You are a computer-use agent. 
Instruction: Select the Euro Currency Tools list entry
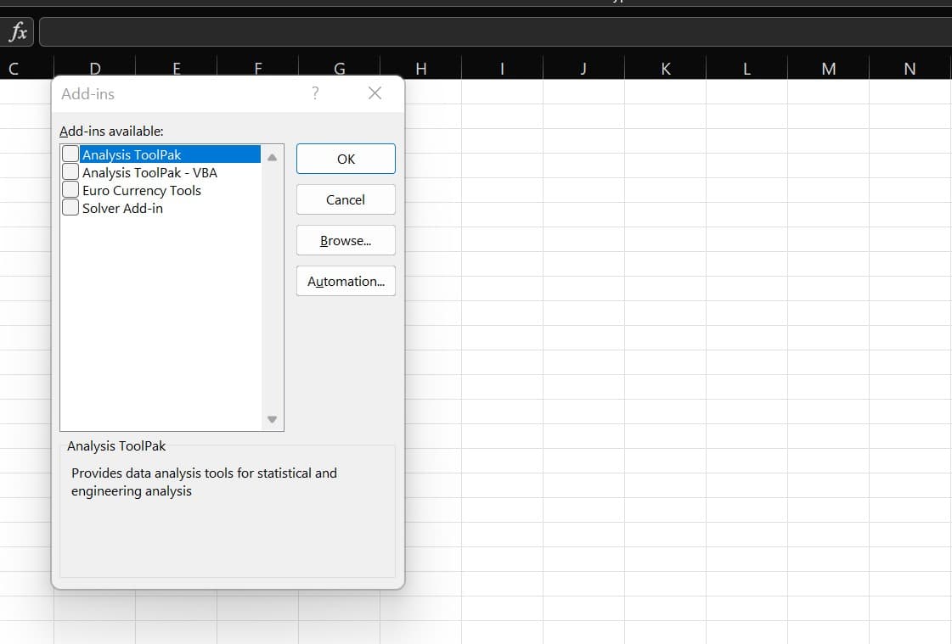pos(142,190)
